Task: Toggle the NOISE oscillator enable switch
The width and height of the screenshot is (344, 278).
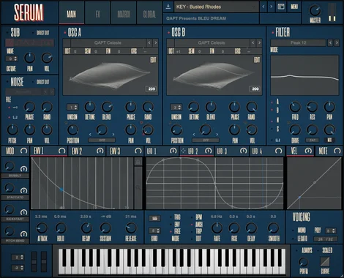Action: [x=7, y=82]
